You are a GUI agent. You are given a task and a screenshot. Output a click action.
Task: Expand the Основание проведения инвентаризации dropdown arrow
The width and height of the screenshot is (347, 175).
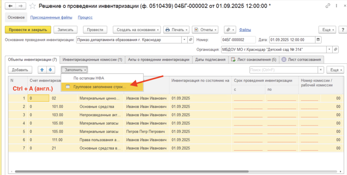[x=183, y=40]
